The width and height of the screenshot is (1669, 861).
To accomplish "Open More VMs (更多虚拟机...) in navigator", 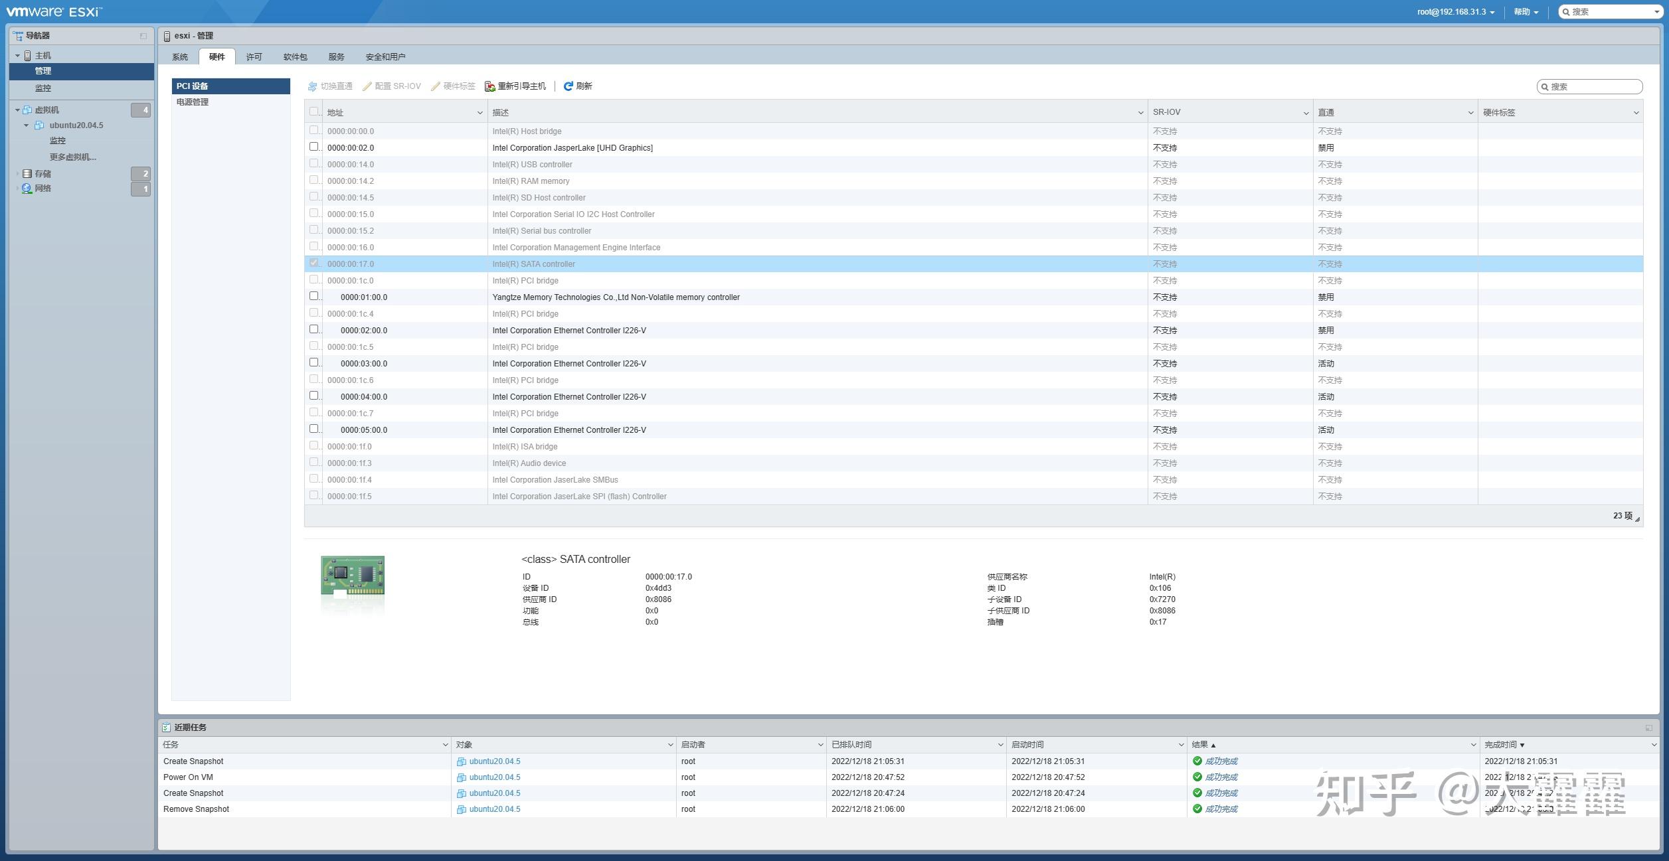I will (x=73, y=157).
